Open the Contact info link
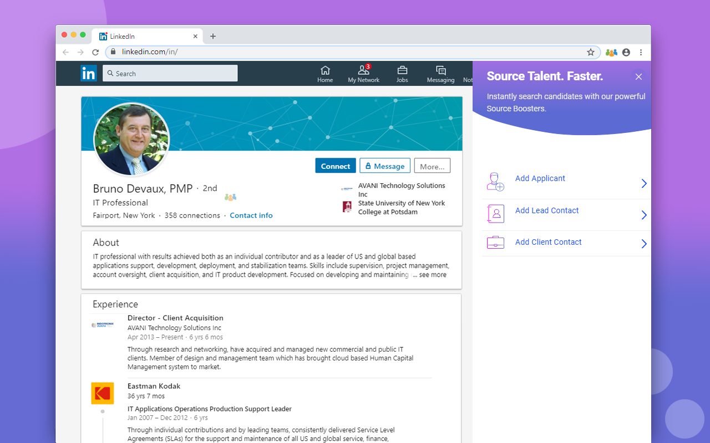 (251, 215)
